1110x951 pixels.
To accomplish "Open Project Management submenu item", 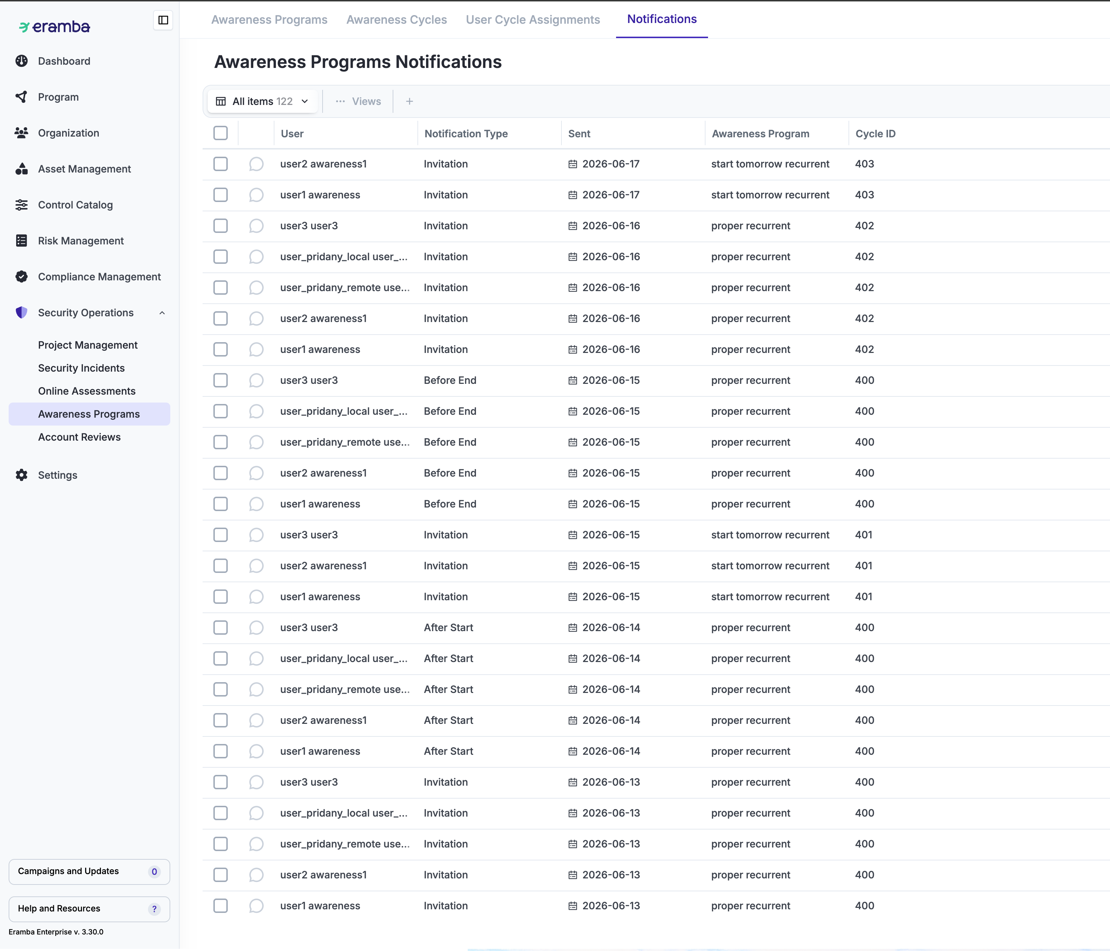I will pos(88,345).
